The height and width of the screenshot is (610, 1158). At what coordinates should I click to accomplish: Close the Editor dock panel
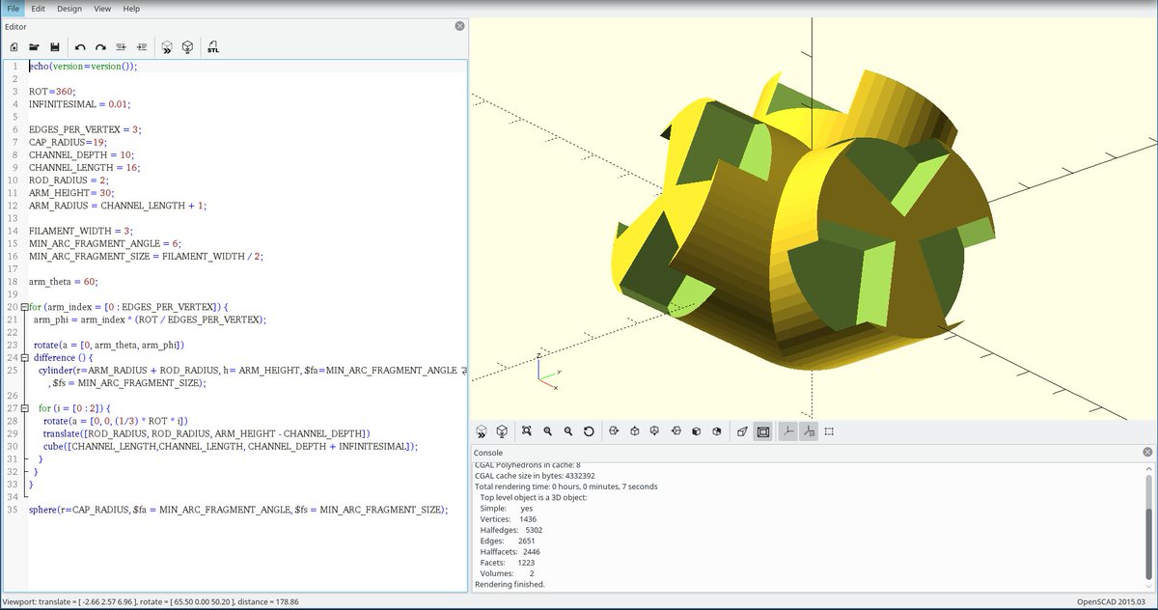click(459, 26)
